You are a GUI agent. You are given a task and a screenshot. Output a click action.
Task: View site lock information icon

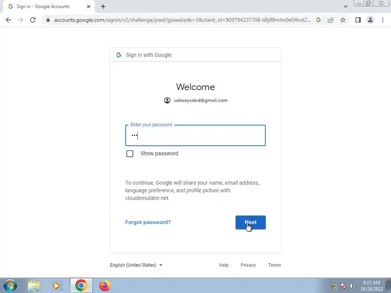(x=48, y=20)
